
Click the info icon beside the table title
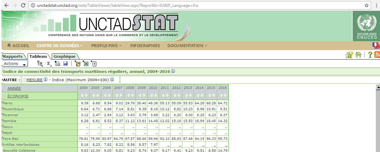pyautogui.click(x=173, y=71)
